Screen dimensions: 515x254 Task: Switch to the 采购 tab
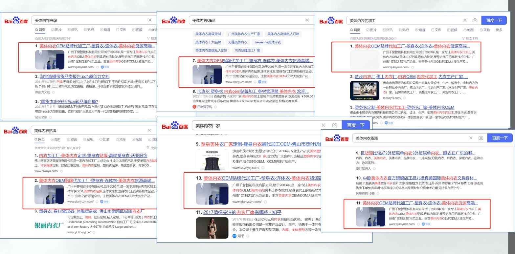coord(484,30)
